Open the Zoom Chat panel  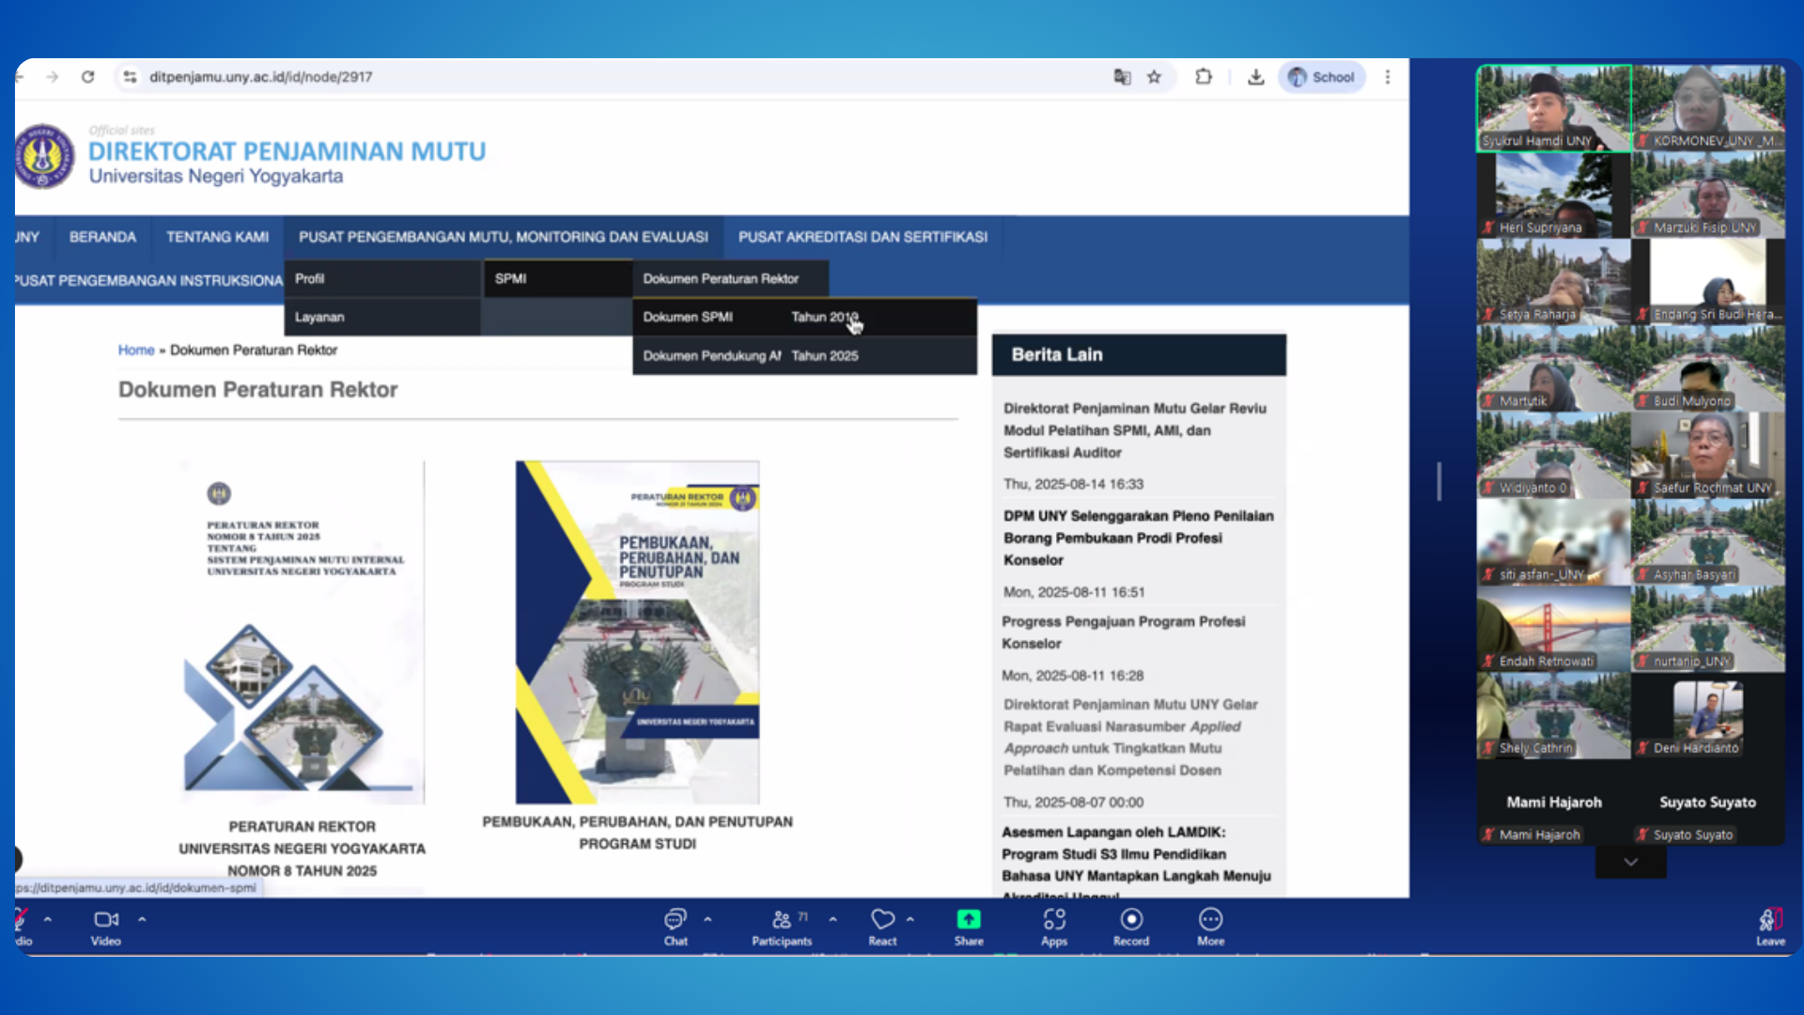[676, 926]
